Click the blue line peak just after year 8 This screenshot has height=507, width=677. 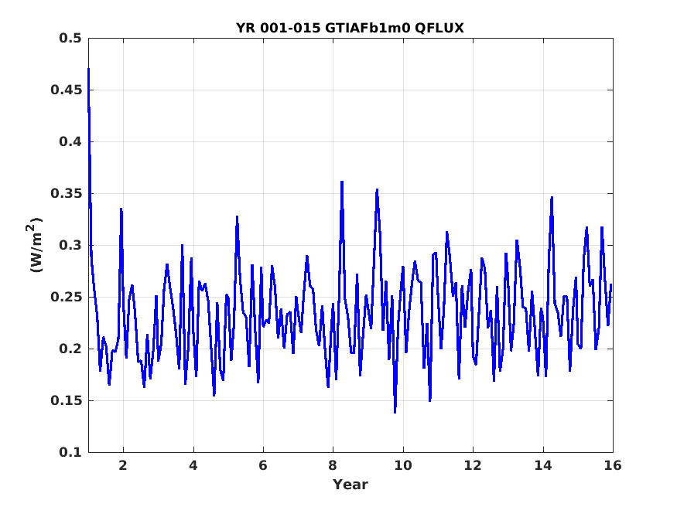(x=342, y=182)
